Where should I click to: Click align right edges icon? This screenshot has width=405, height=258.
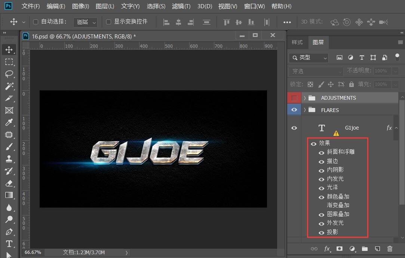pos(191,22)
